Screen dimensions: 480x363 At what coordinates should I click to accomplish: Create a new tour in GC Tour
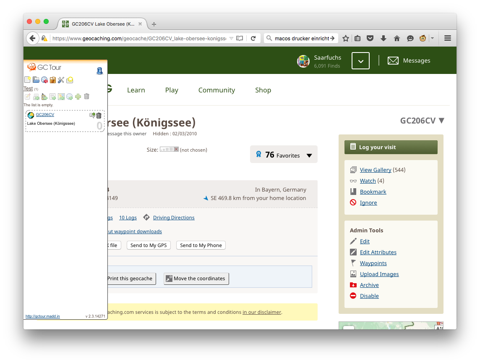coord(27,80)
